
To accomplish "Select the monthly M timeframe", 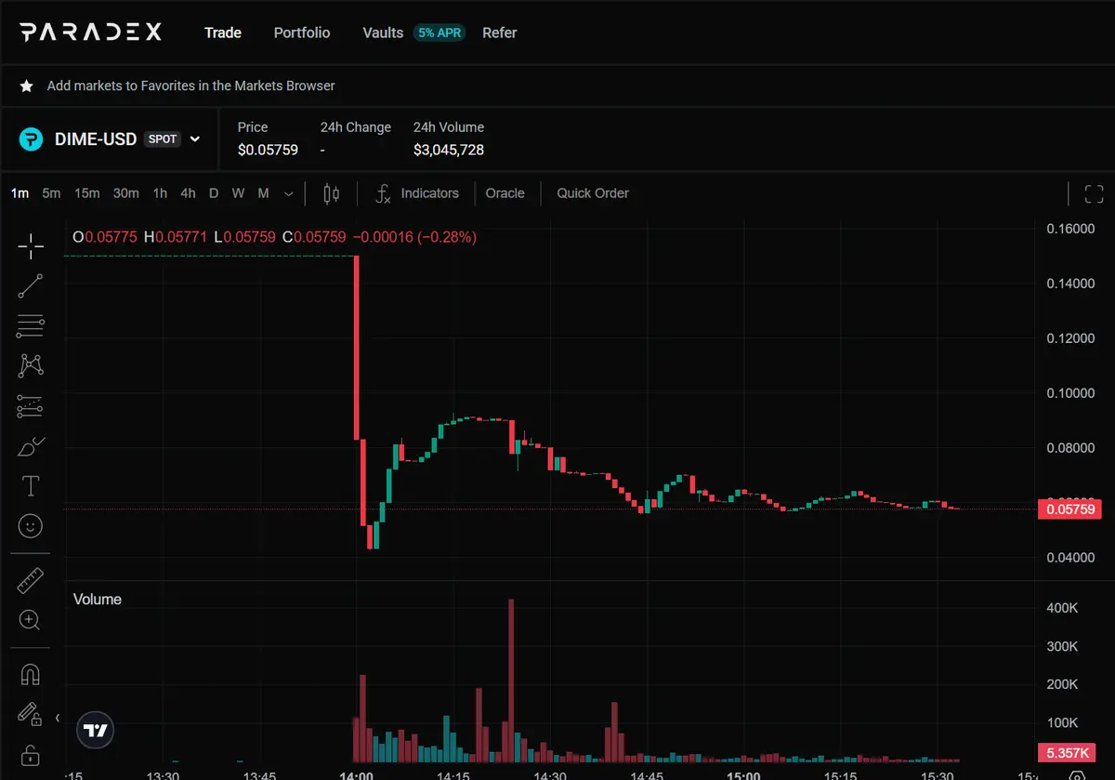I will point(263,193).
